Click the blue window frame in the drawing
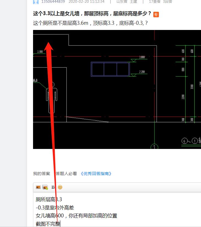The height and width of the screenshot is (227, 201). pos(110,69)
